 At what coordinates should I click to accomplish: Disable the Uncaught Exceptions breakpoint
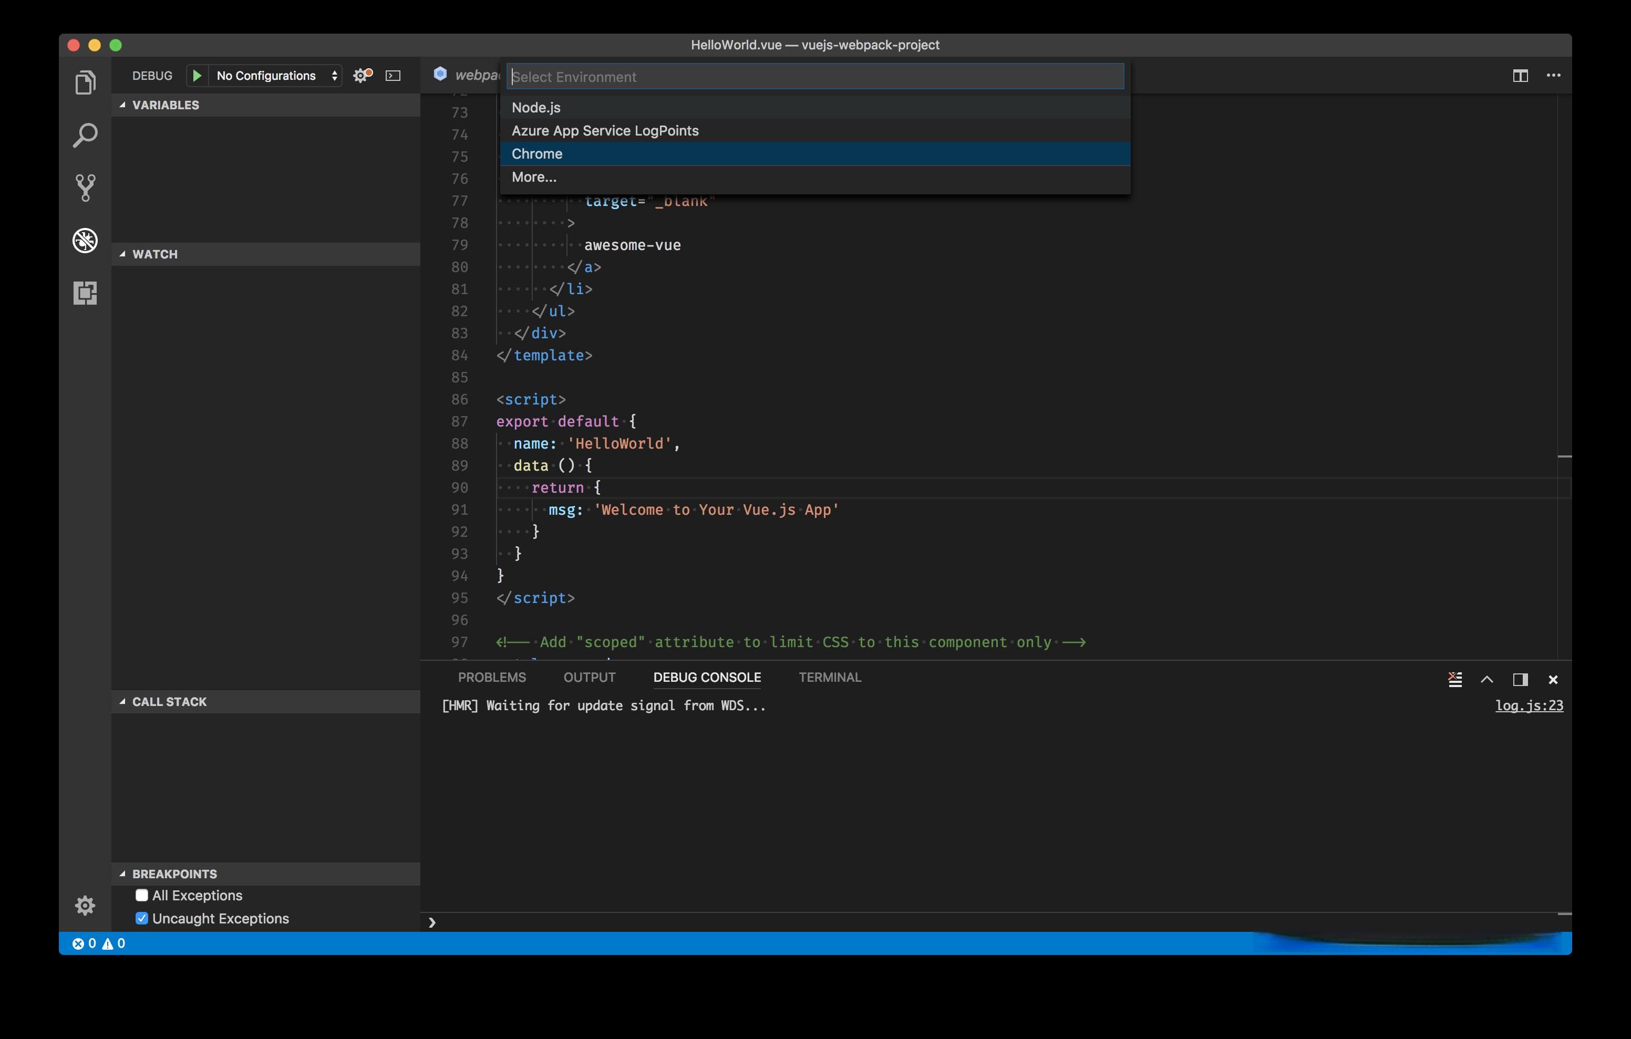(x=141, y=918)
